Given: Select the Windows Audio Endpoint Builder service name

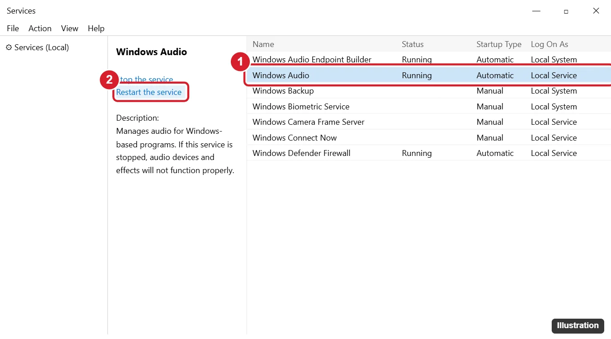Looking at the screenshot, I should (312, 60).
